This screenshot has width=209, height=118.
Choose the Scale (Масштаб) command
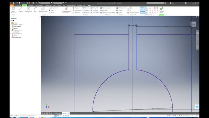coord(94,8)
